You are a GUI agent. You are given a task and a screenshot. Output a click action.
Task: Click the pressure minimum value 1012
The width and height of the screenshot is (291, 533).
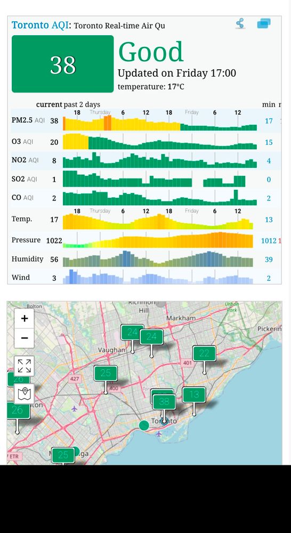click(269, 241)
